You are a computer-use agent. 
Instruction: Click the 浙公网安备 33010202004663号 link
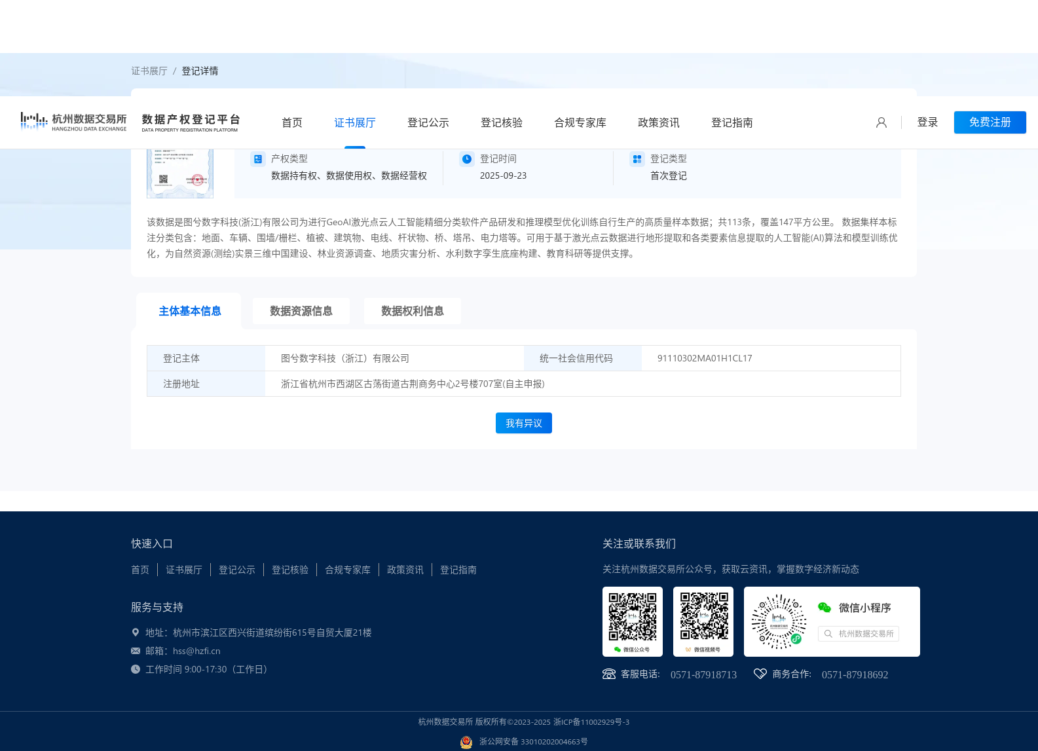pyautogui.click(x=534, y=742)
